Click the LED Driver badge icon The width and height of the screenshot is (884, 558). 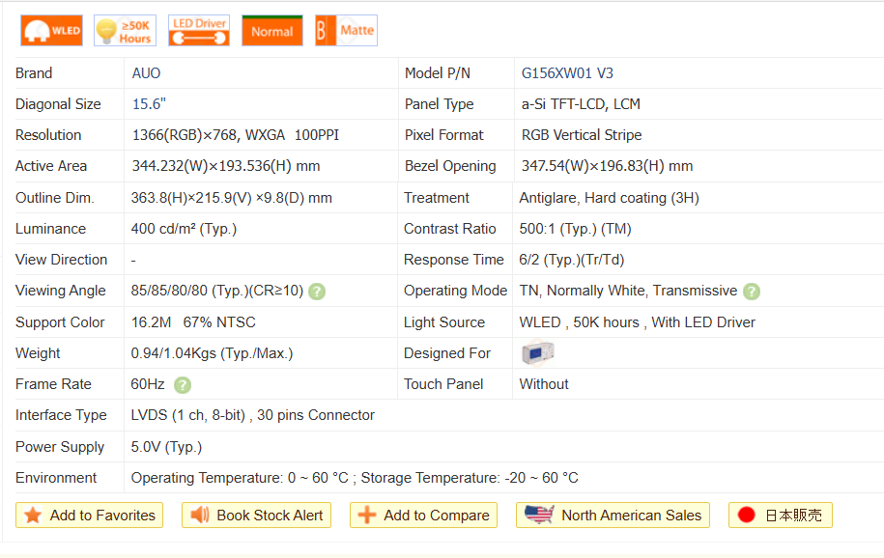coord(198,31)
